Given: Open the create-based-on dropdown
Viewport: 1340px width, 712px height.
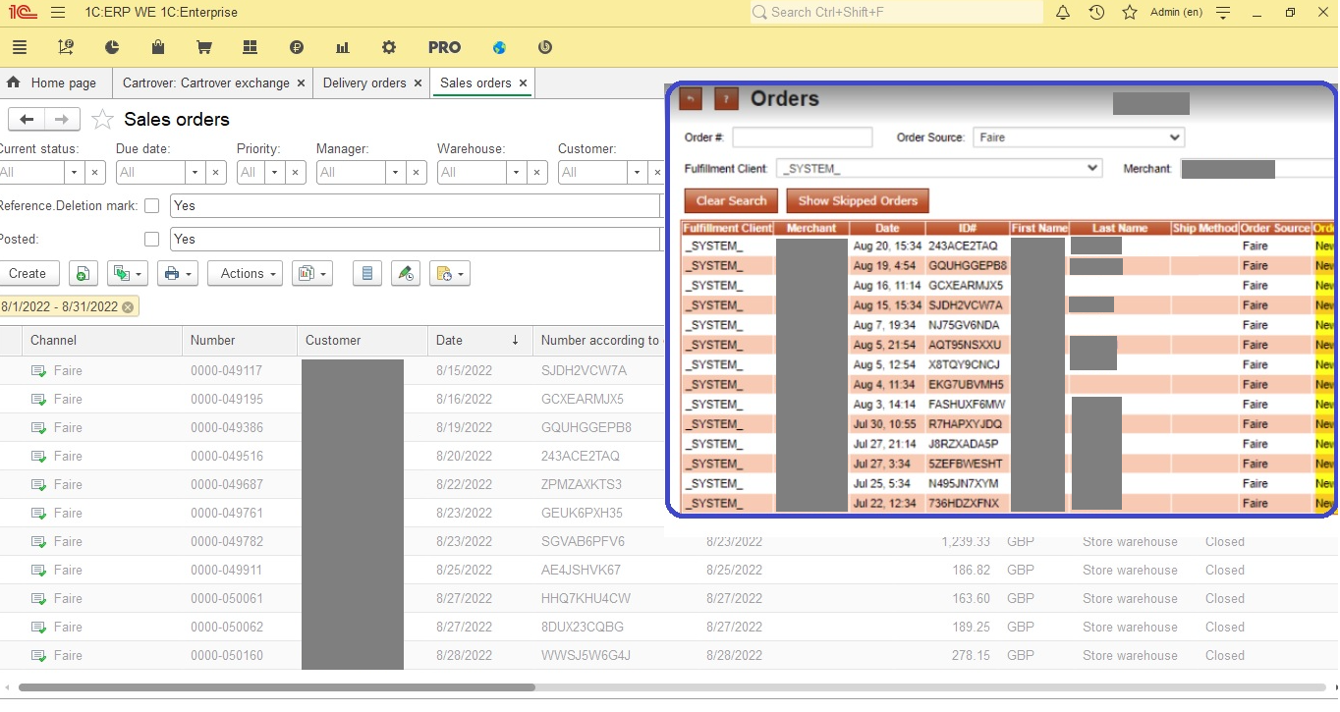Looking at the screenshot, I should click(128, 274).
